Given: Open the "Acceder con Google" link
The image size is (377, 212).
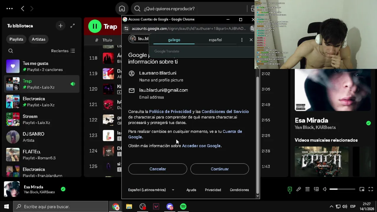Looking at the screenshot, I should pyautogui.click(x=201, y=146).
